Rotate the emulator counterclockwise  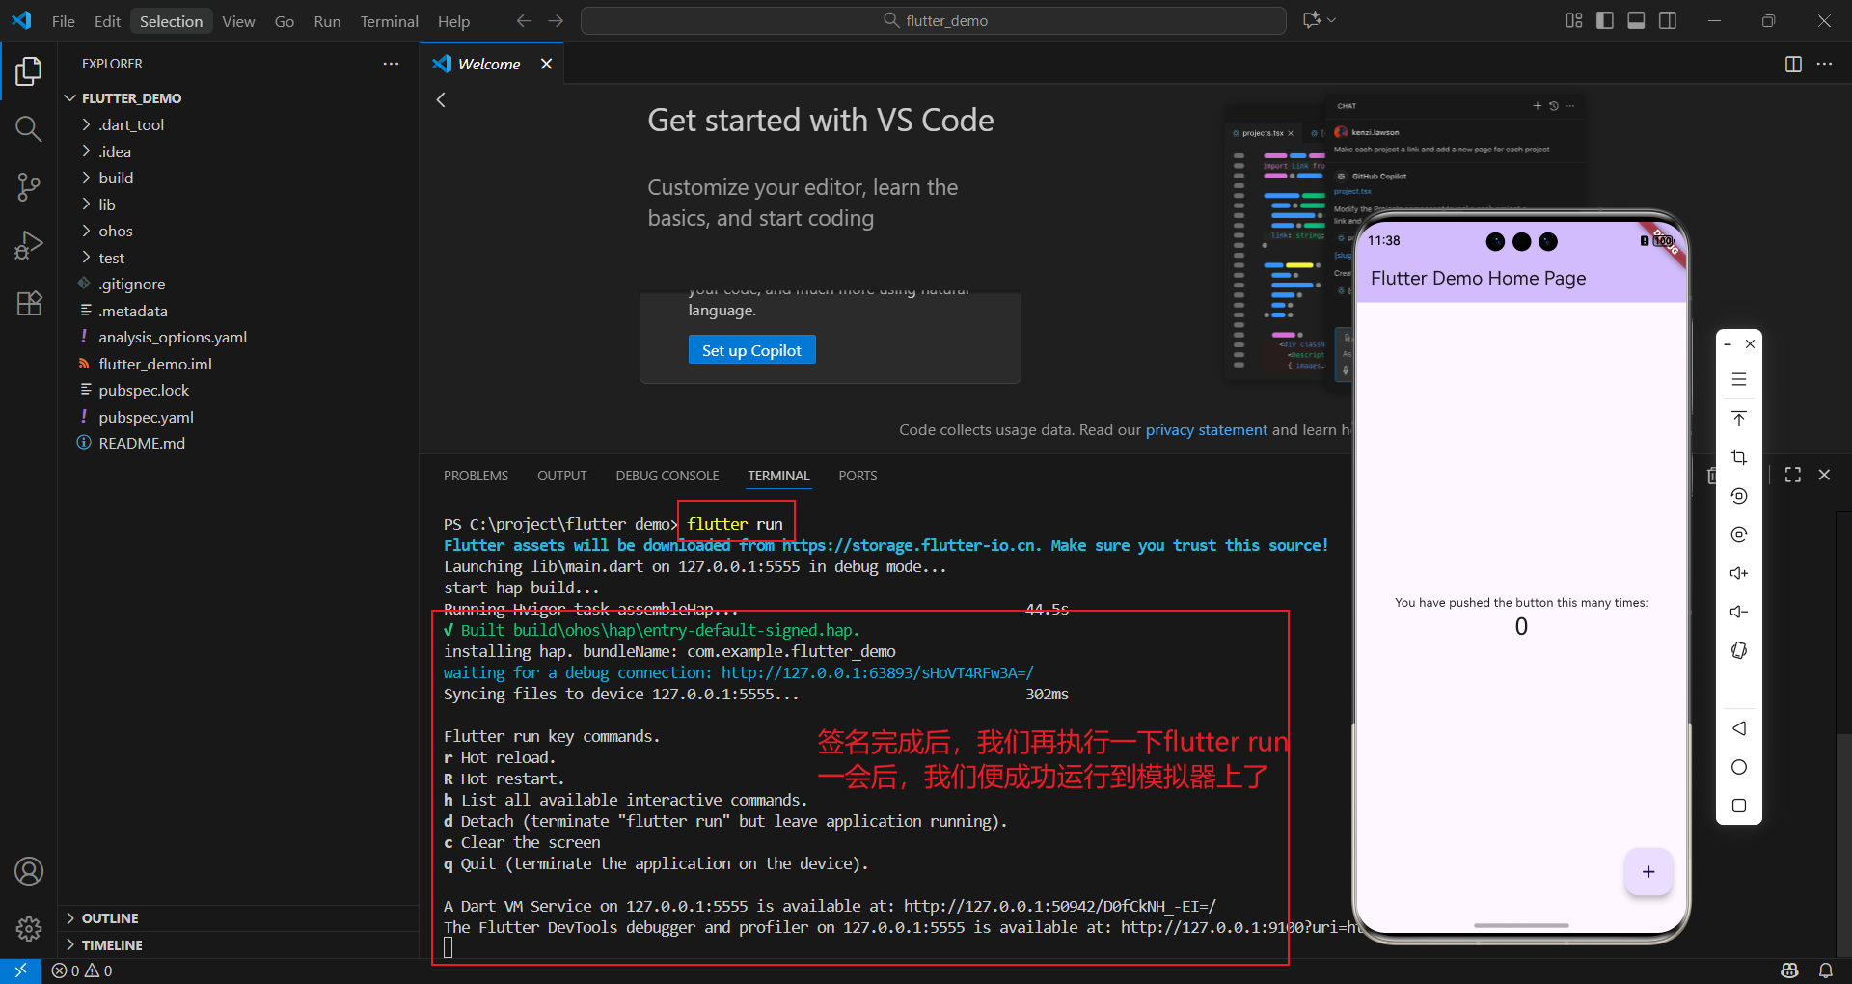(1739, 496)
